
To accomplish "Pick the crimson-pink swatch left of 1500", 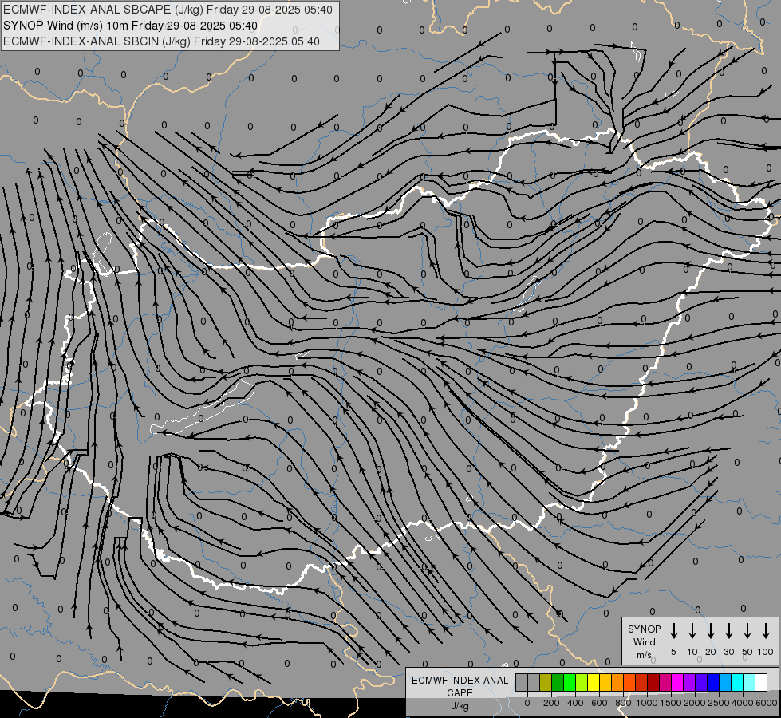I will point(665,682).
